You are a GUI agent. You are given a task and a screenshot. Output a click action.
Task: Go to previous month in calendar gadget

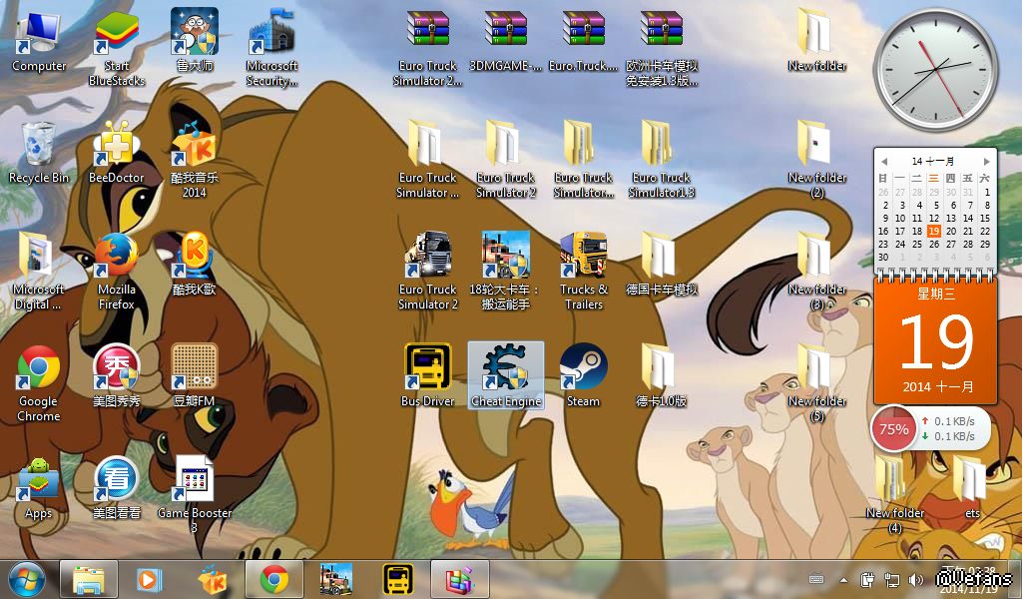click(x=883, y=161)
